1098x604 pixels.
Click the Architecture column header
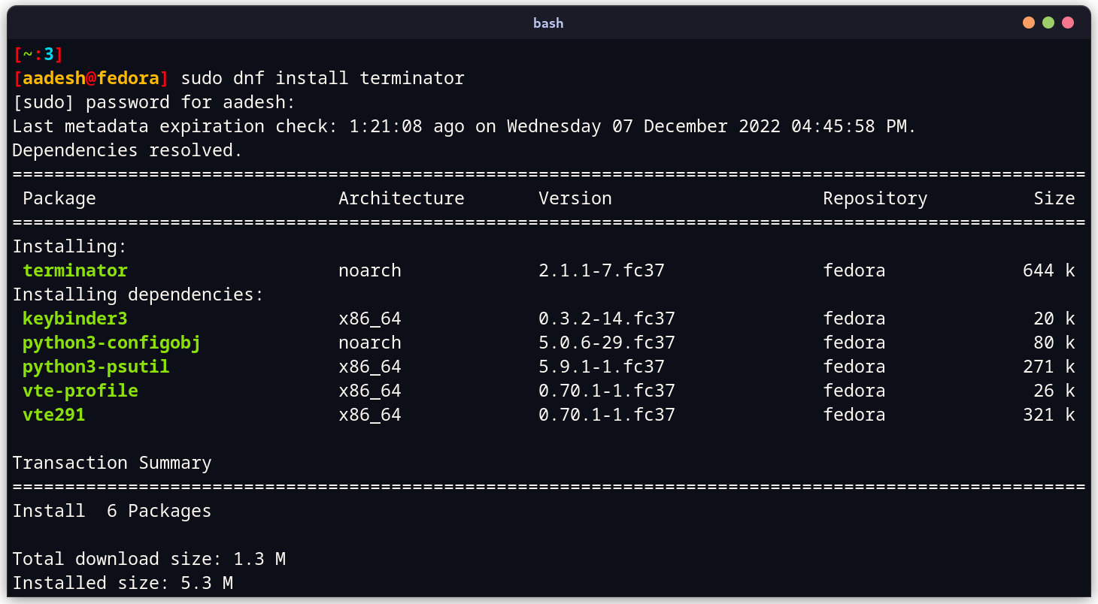[x=401, y=198]
